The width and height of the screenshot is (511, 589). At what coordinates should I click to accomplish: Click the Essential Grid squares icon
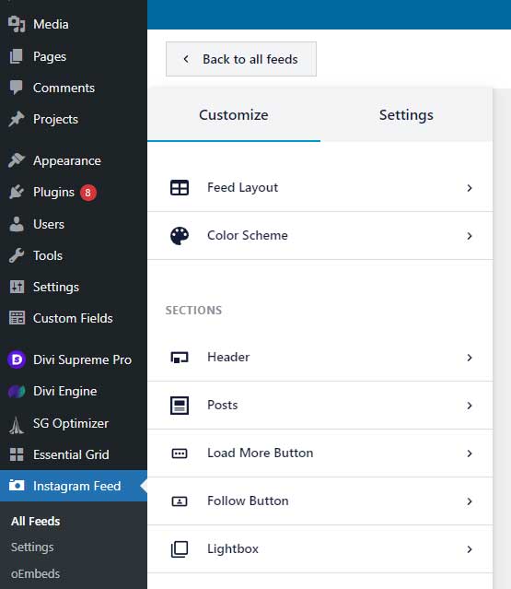[17, 454]
